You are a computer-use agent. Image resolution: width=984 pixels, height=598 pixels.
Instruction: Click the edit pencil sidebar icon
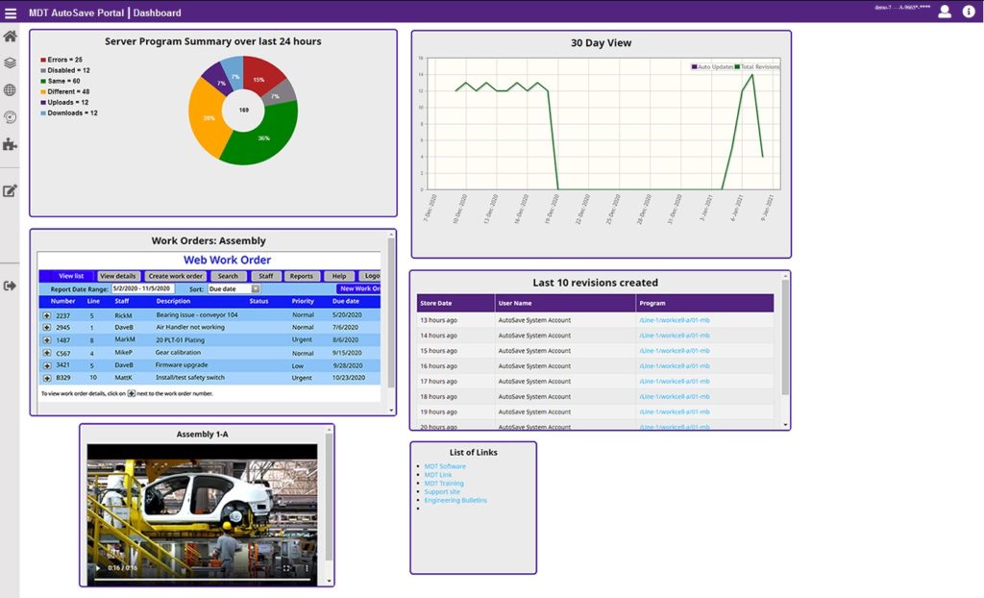pyautogui.click(x=10, y=190)
